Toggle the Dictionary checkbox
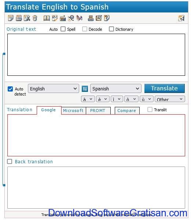 coord(111,29)
